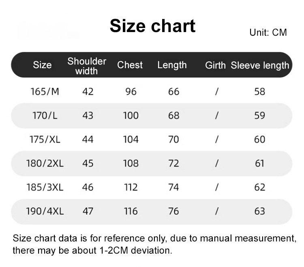Click the Shoulder width column header
The width and height of the screenshot is (304, 267).
click(87, 66)
